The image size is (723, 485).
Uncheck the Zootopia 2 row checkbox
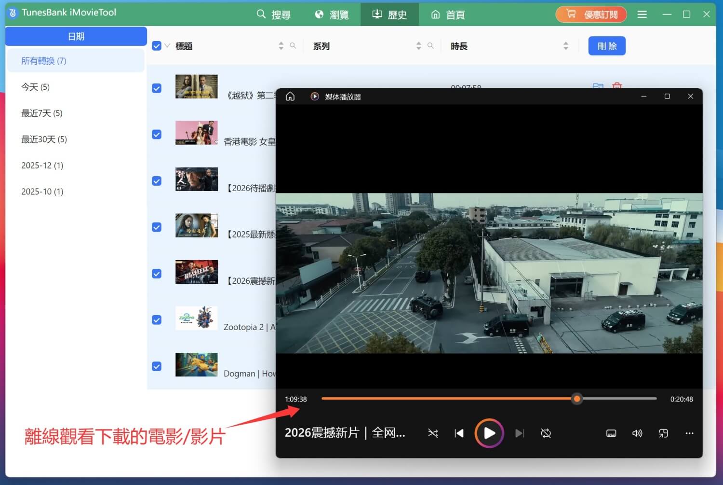pos(157,319)
